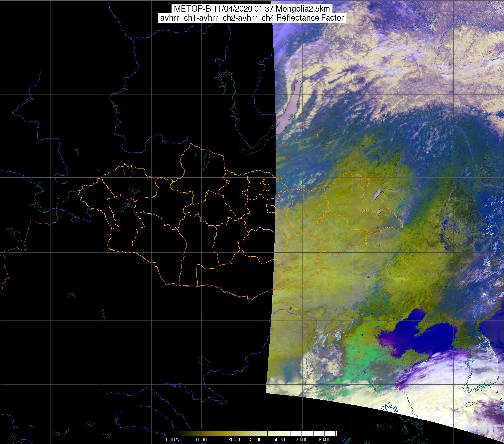Click the "70.00" colorbar label

[x=302, y=439]
